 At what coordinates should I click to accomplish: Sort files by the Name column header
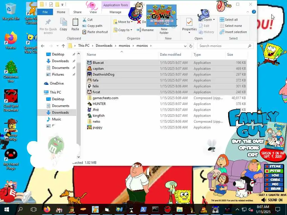pos(91,55)
